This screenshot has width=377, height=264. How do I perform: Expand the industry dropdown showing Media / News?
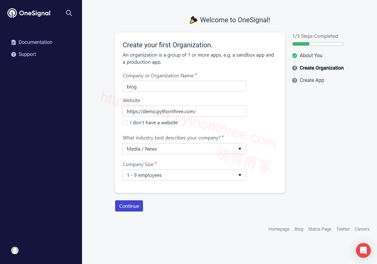click(184, 149)
